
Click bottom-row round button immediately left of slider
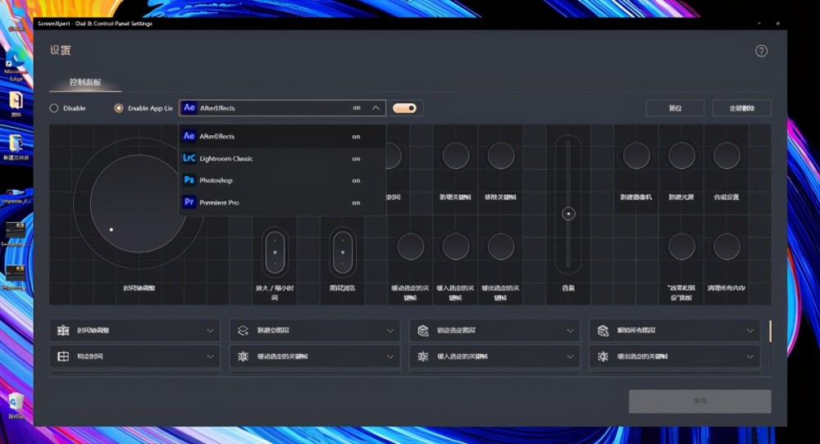pos(501,247)
